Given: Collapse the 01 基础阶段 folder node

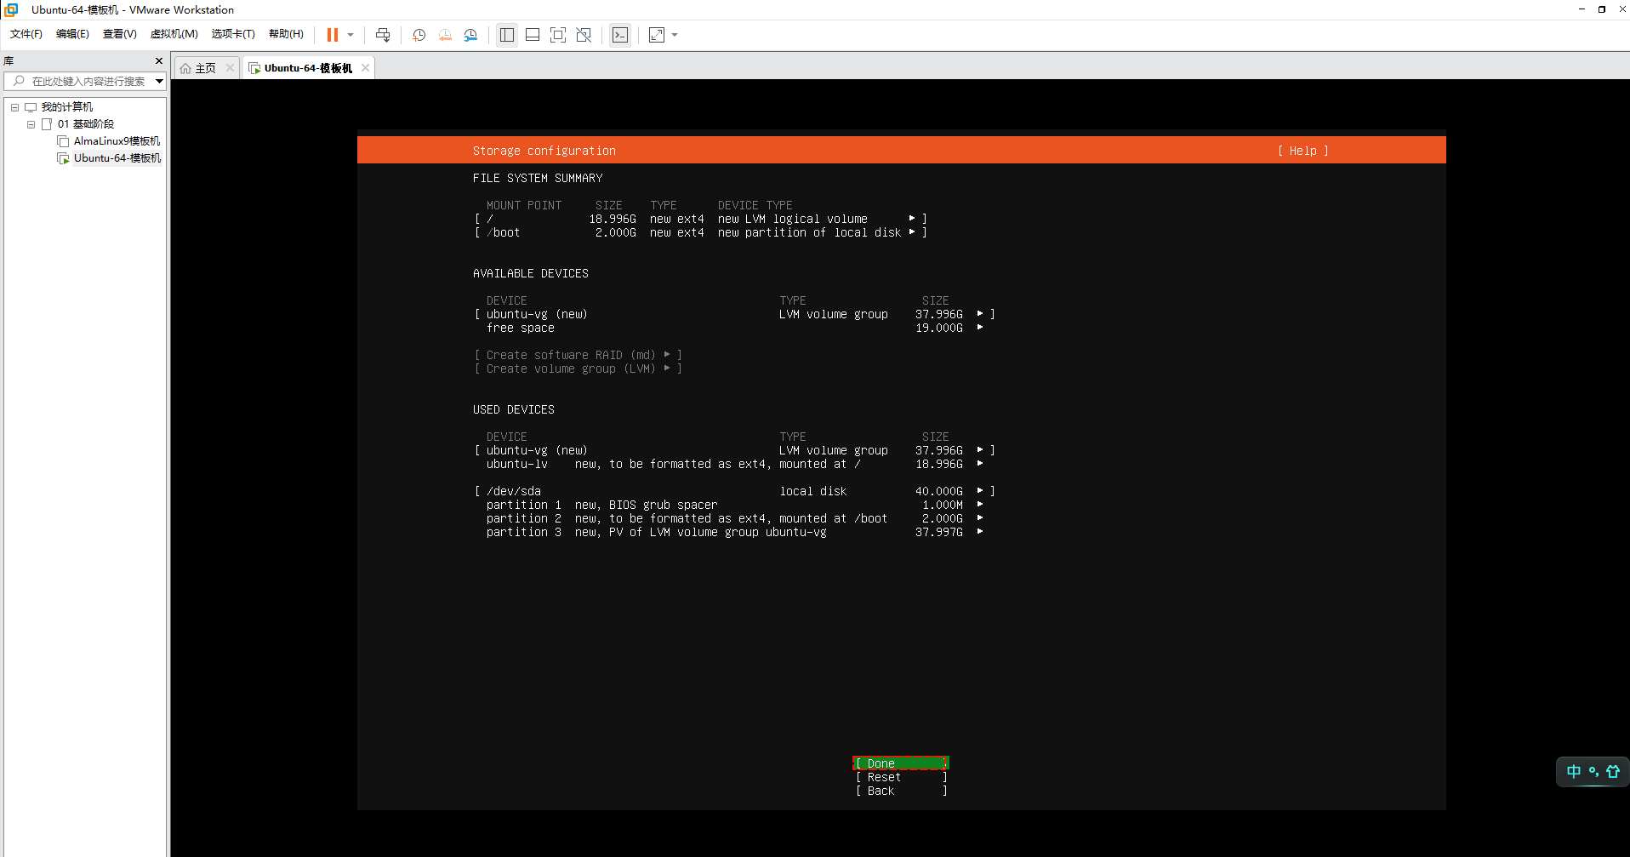Looking at the screenshot, I should (x=31, y=124).
